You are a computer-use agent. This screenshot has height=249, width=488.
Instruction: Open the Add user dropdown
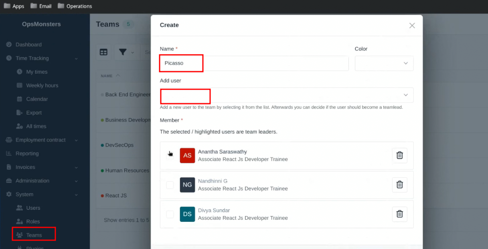pyautogui.click(x=286, y=95)
